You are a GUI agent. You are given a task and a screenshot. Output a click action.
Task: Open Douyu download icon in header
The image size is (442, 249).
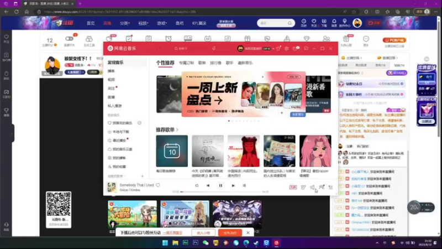point(324,22)
